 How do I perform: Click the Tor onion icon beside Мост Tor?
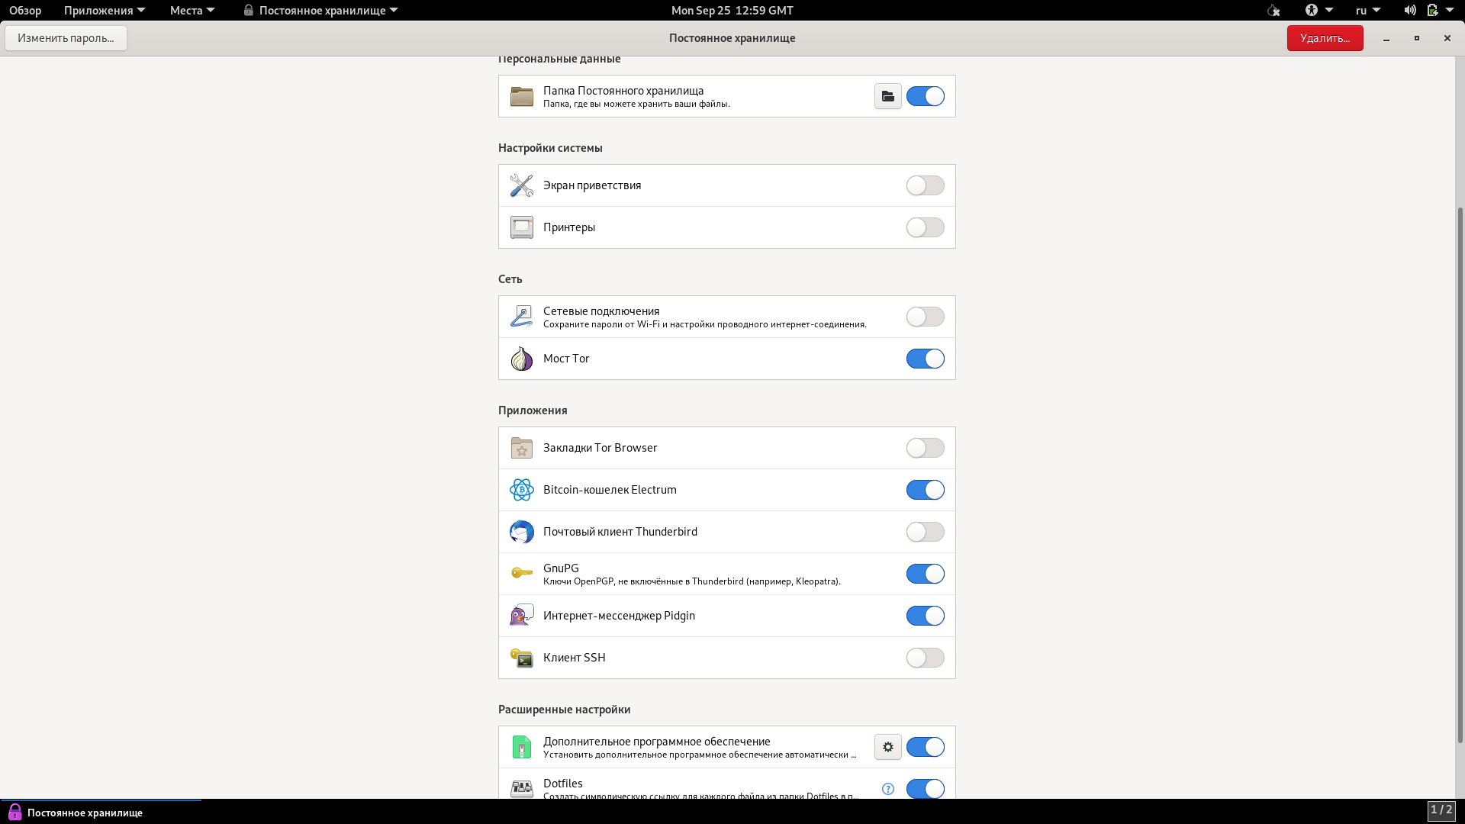click(522, 359)
